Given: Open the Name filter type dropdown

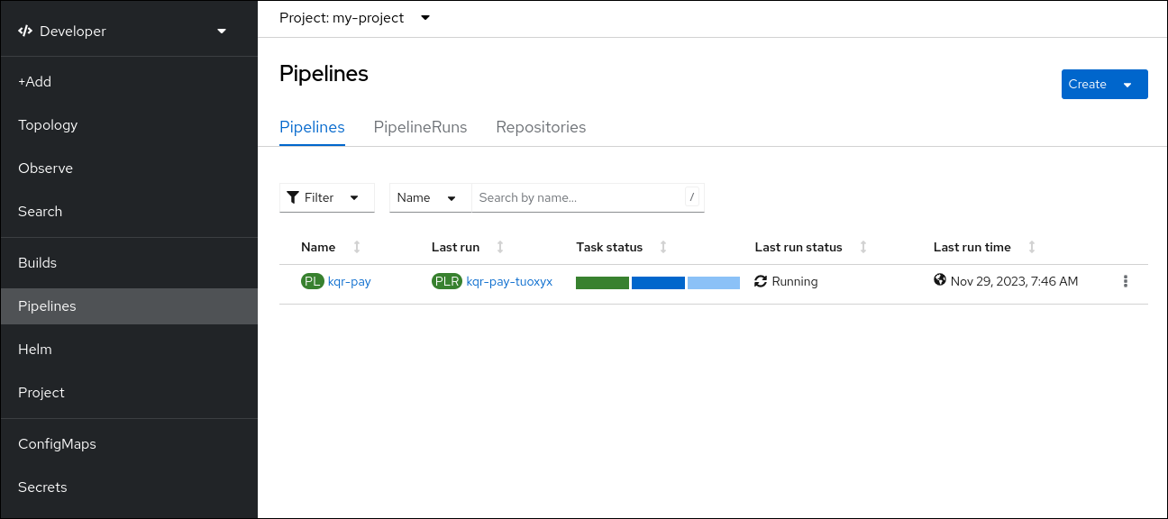Looking at the screenshot, I should point(430,196).
